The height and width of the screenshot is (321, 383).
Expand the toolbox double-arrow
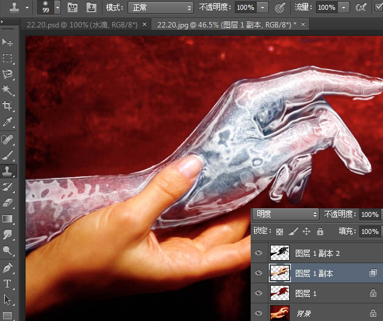coord(2,22)
